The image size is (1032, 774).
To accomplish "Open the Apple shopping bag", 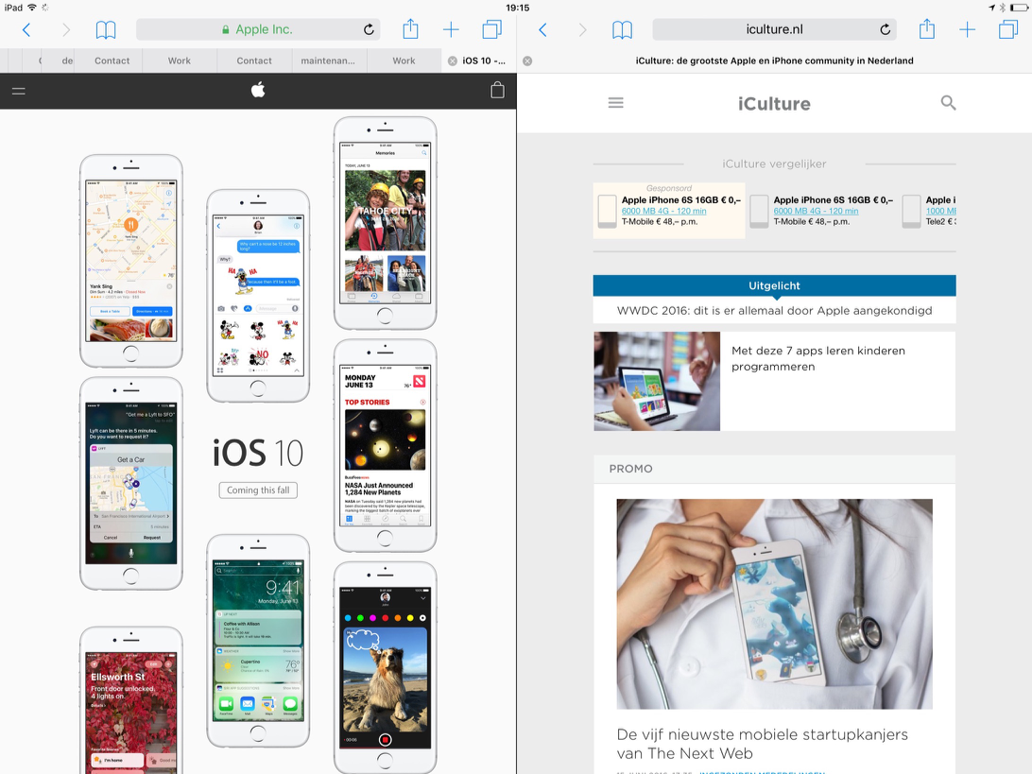I will pyautogui.click(x=497, y=90).
